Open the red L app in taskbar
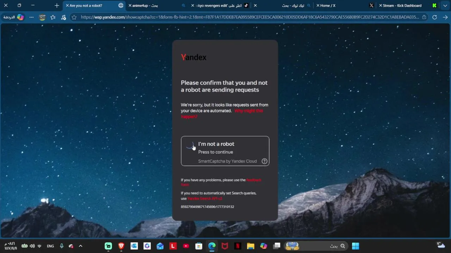Image resolution: width=451 pixels, height=253 pixels. [x=173, y=246]
